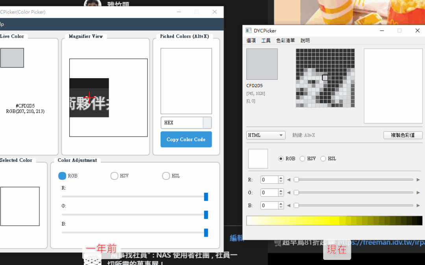Click the B slider's right increment arrow in DYCPicker
The height and width of the screenshot is (265, 425).
point(419,205)
